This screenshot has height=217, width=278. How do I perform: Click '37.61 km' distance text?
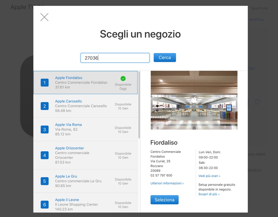[x=62, y=87]
